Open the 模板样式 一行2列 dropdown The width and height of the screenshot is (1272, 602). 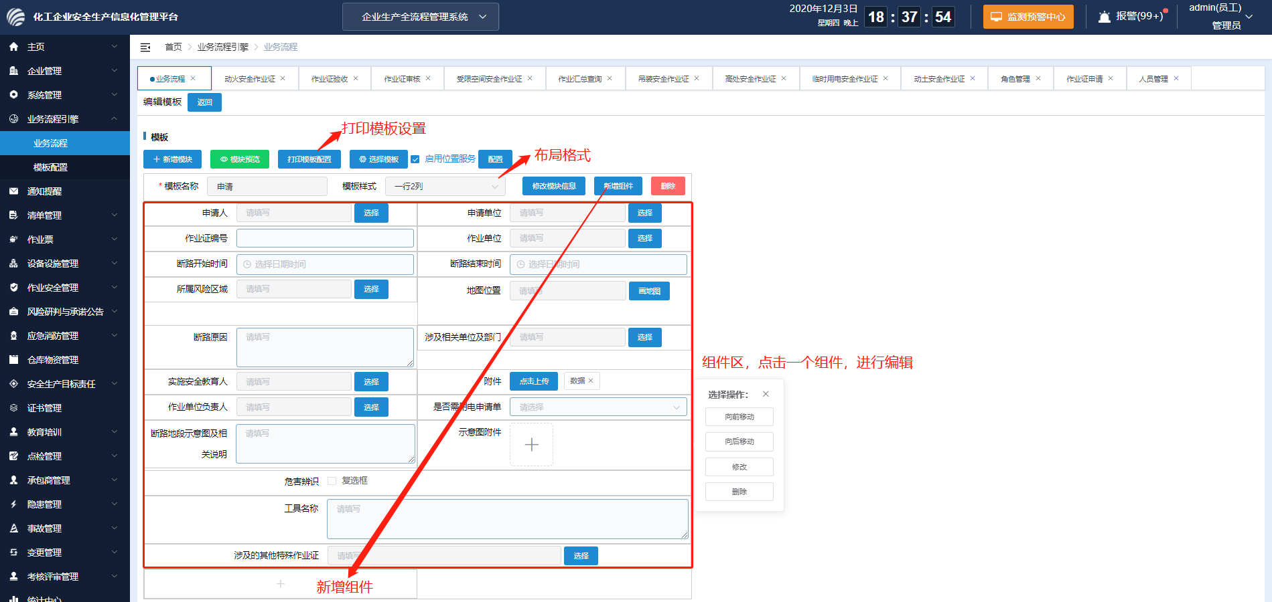tap(445, 187)
